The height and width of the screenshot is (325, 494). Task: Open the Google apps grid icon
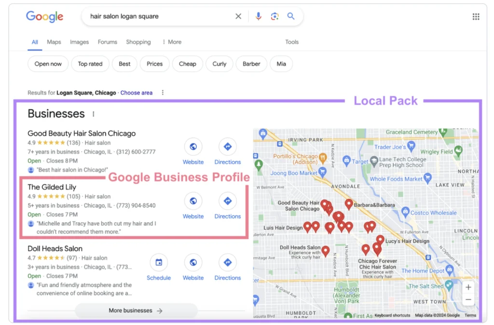pyautogui.click(x=476, y=16)
